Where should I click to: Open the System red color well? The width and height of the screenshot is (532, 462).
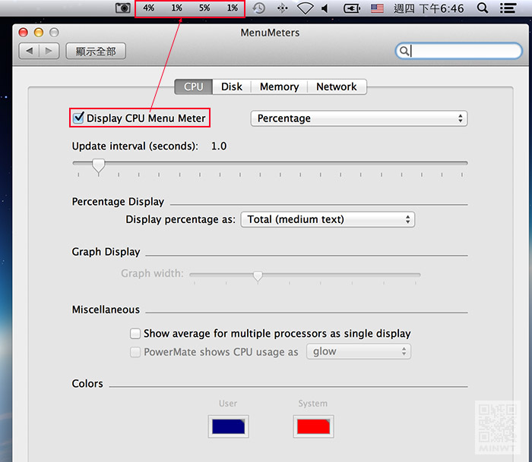313,426
